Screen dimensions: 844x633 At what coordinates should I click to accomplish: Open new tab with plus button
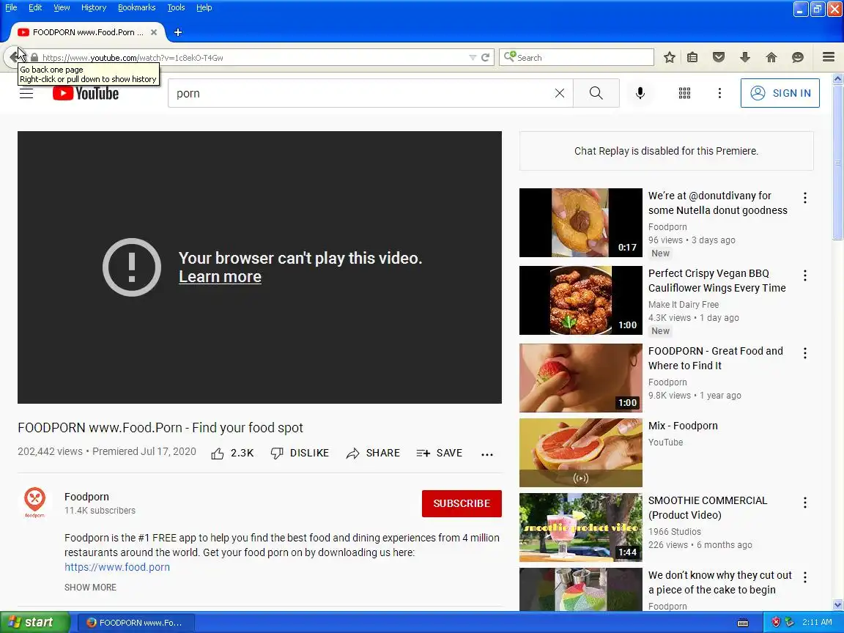[177, 32]
